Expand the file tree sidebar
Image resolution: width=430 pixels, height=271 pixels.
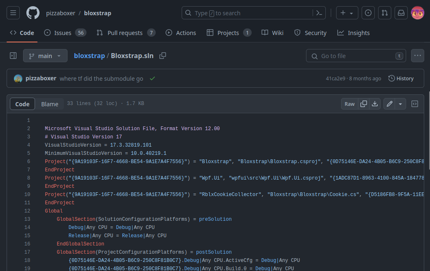point(13,56)
